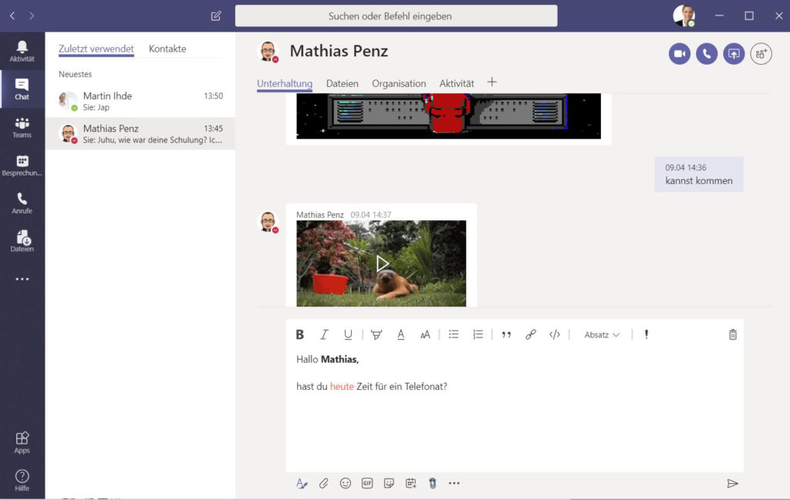The image size is (790, 500).
Task: Click the Neuestes section label
Action: [x=75, y=75]
